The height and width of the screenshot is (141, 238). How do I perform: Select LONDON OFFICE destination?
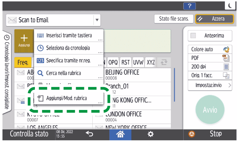pos(132,117)
